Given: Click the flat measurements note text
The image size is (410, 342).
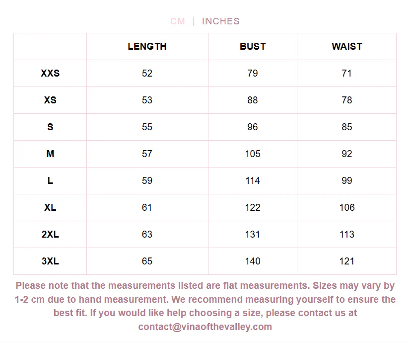Looking at the screenshot, I should [205, 306].
